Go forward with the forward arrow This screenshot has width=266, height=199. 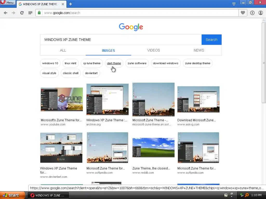pos(14,13)
